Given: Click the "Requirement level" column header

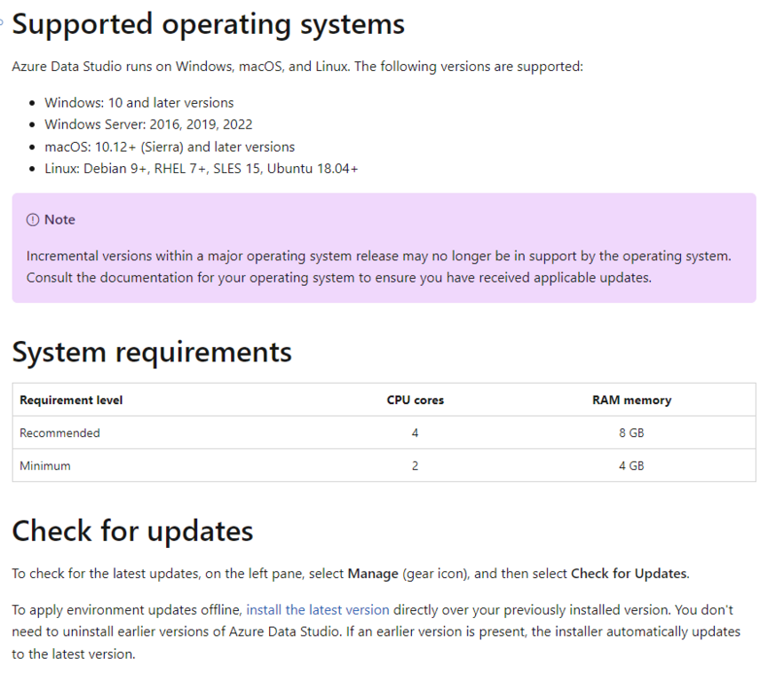Looking at the screenshot, I should [x=71, y=400].
